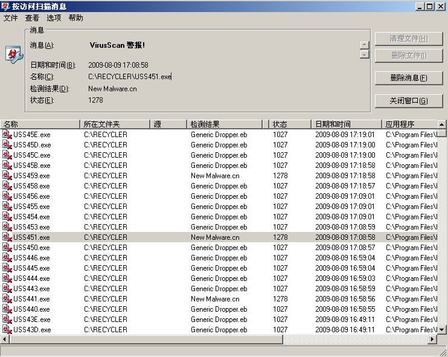448x357 pixels.
Task: Click horizontal scrollbar right arrow
Action: click(432, 339)
